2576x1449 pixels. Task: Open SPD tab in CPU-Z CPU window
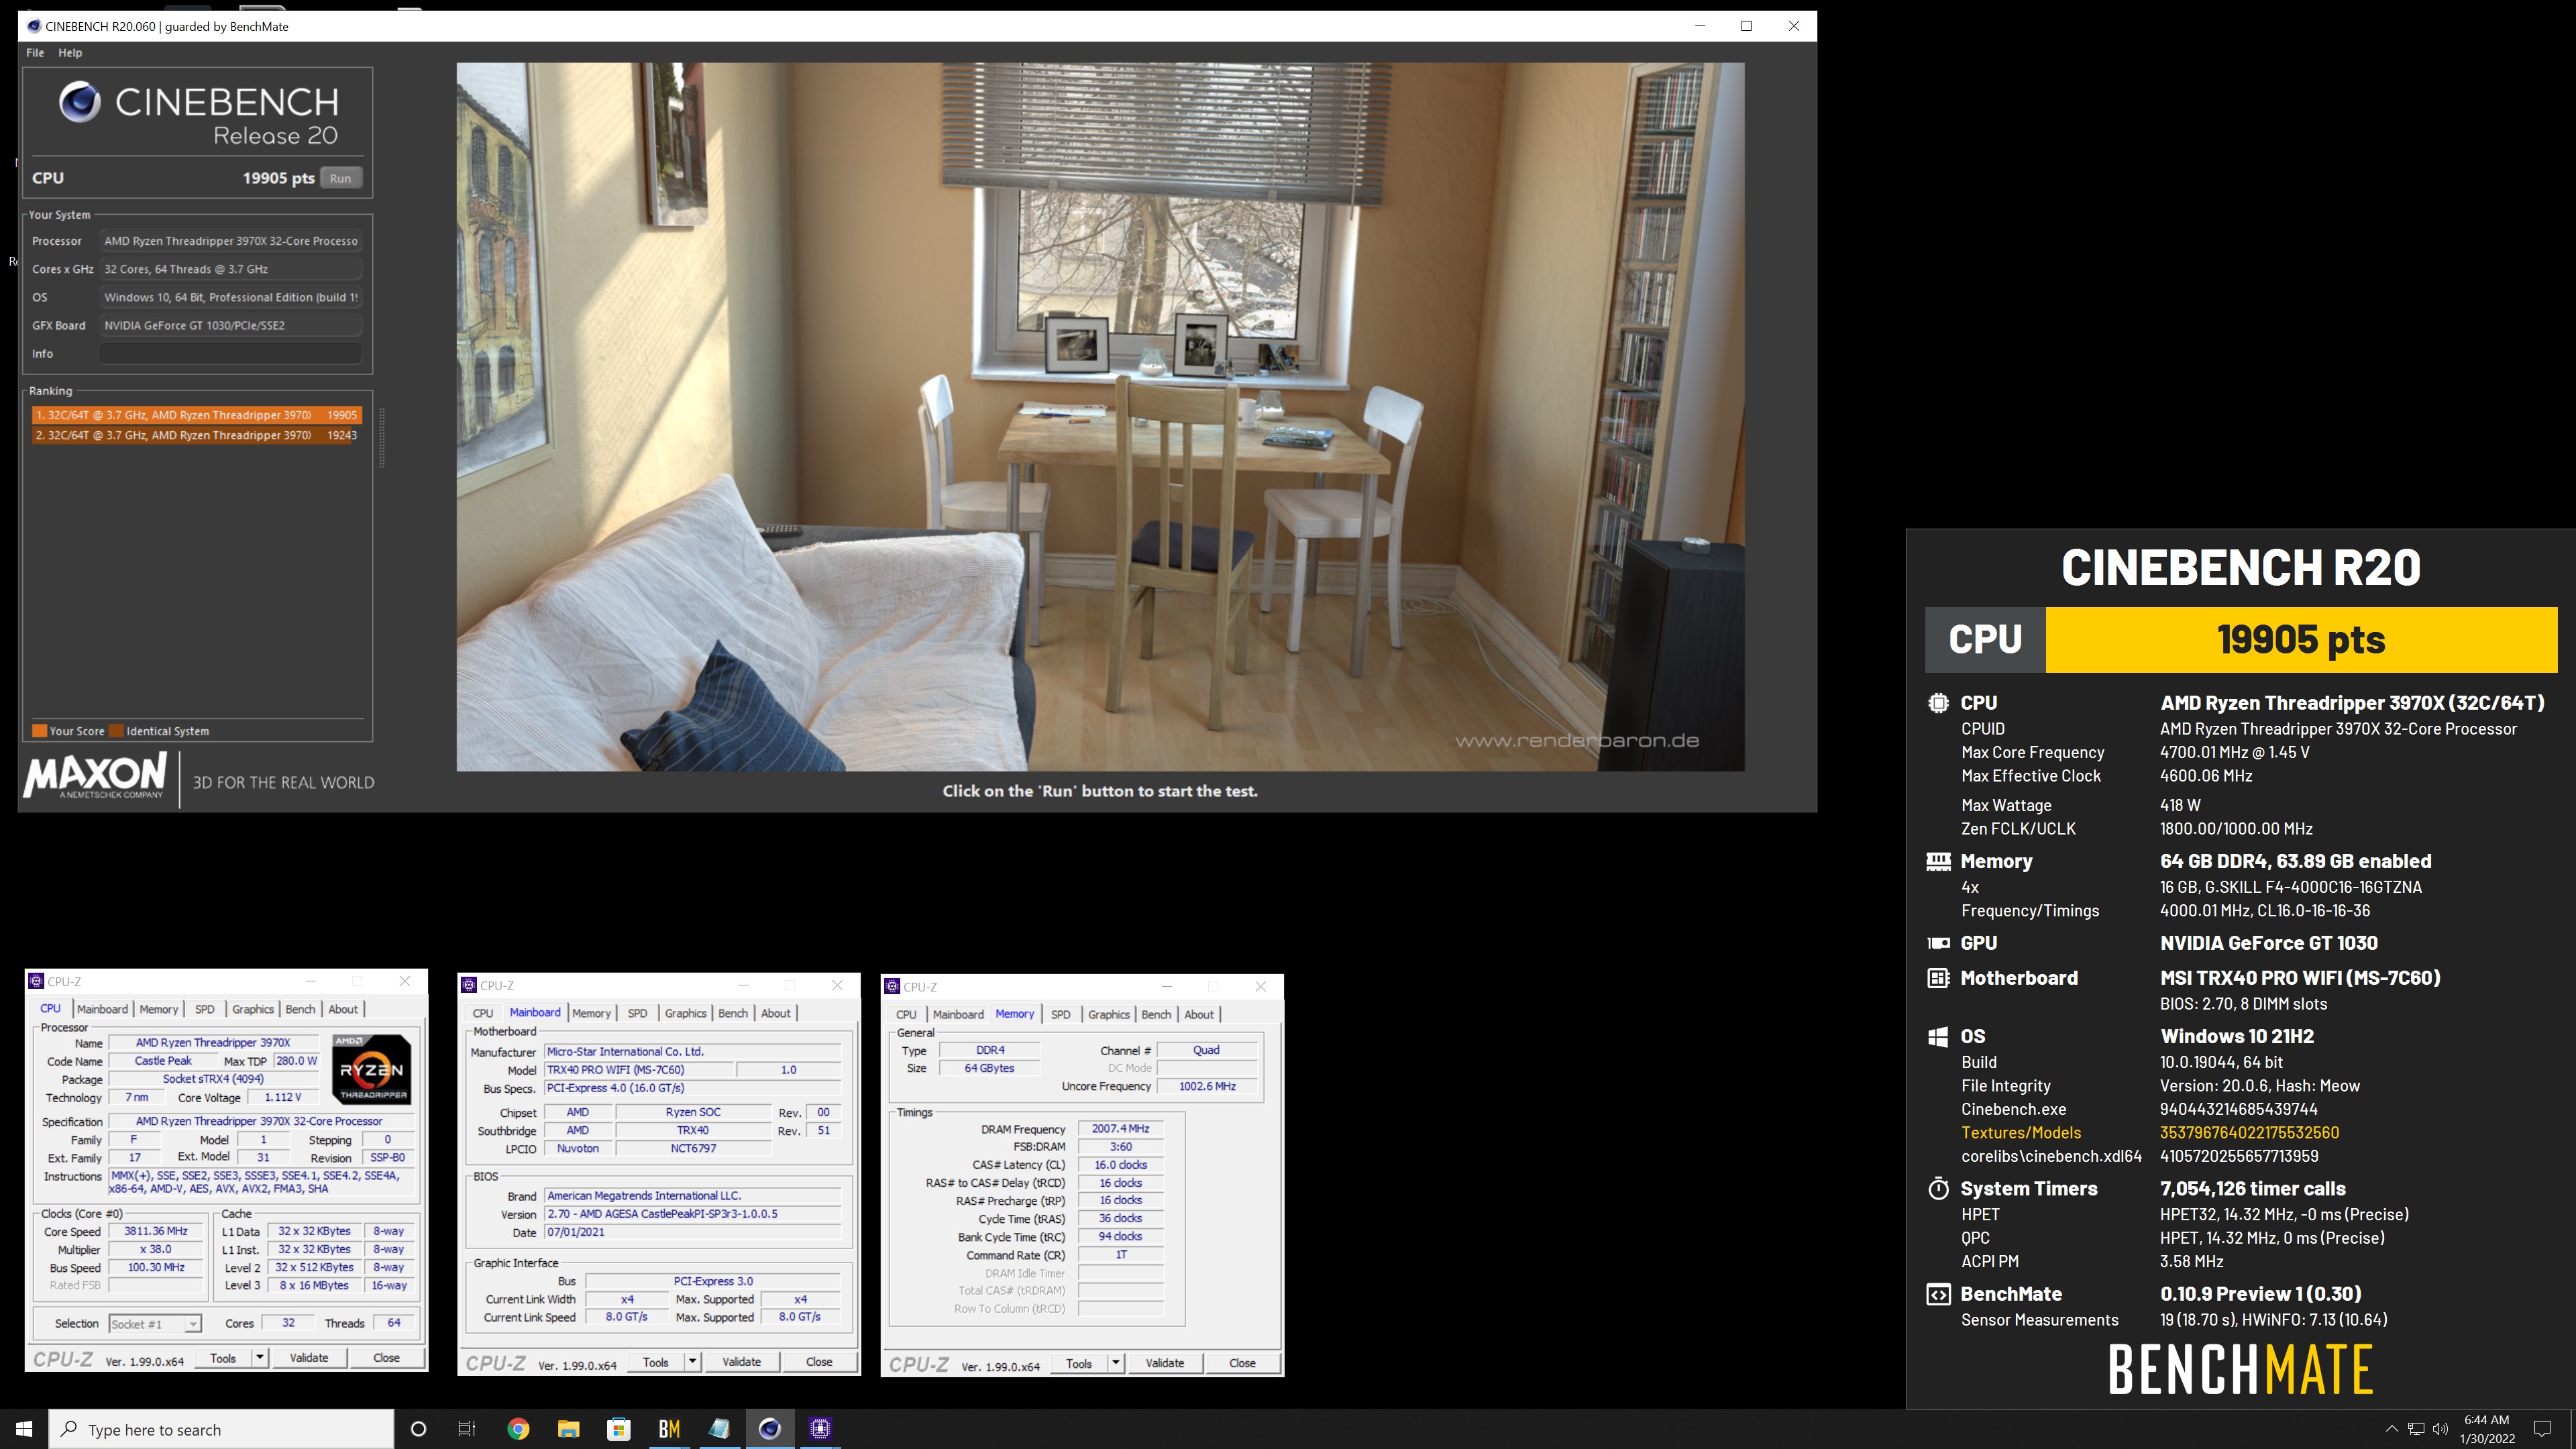click(x=205, y=1009)
